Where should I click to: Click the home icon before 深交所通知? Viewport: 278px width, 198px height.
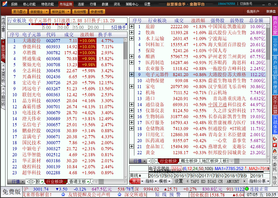[119, 195]
